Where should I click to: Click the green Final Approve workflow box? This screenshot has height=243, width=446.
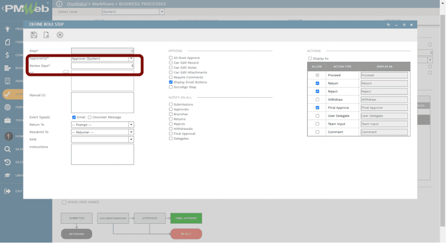click(x=186, y=218)
